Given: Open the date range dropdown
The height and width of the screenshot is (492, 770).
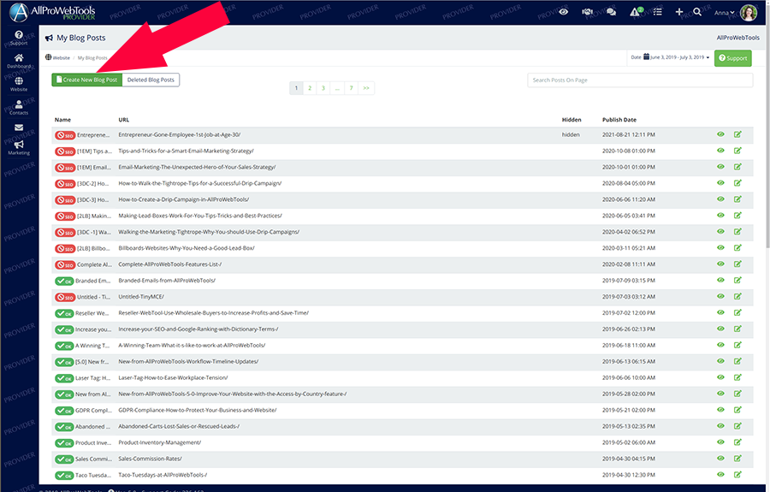Looking at the screenshot, I should tap(670, 57).
